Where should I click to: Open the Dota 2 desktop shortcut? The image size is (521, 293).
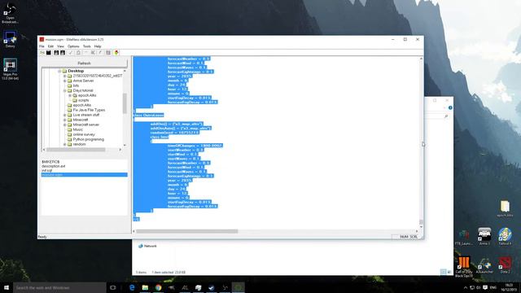pos(505,265)
